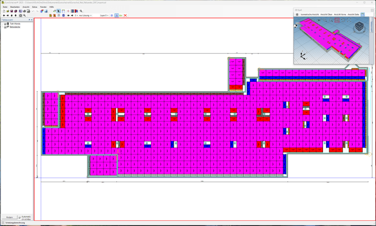Open the Extras menu
Screen dimensions: 376x226
pos(35,7)
